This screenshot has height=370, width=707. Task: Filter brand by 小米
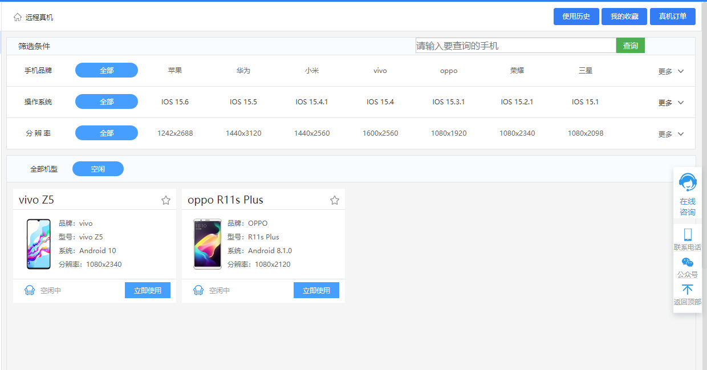click(312, 71)
